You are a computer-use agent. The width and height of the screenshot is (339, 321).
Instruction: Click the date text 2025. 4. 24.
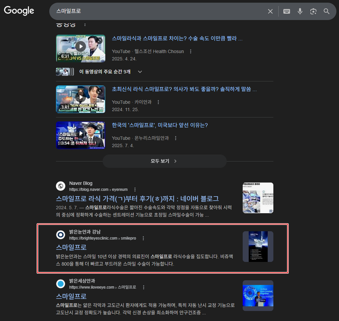[124, 59]
